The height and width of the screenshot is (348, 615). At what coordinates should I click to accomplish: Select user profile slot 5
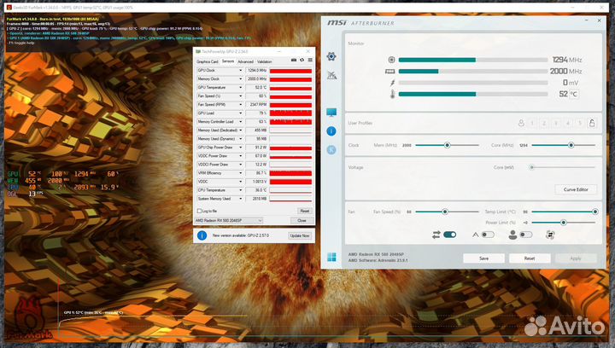580,123
